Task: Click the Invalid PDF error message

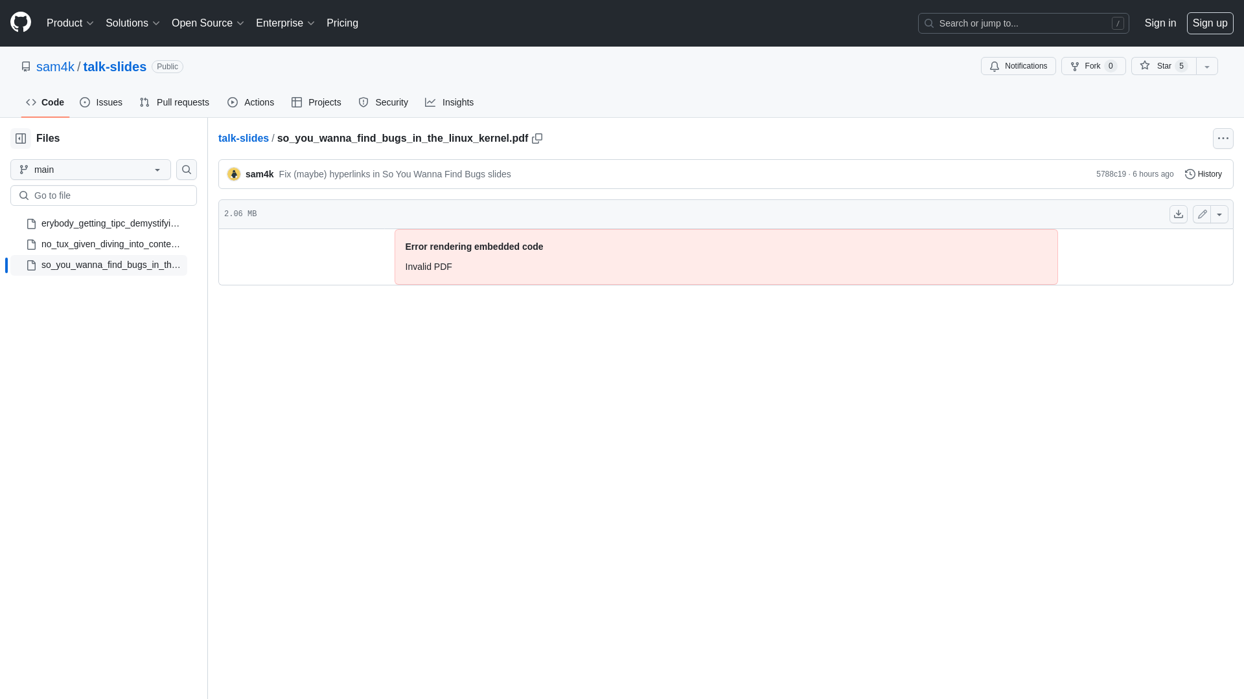Action: coord(429,267)
